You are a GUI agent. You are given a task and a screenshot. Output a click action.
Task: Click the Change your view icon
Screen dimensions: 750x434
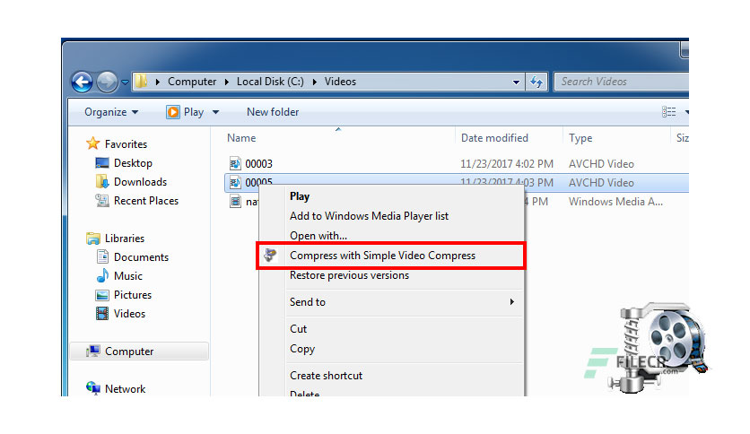[668, 112]
